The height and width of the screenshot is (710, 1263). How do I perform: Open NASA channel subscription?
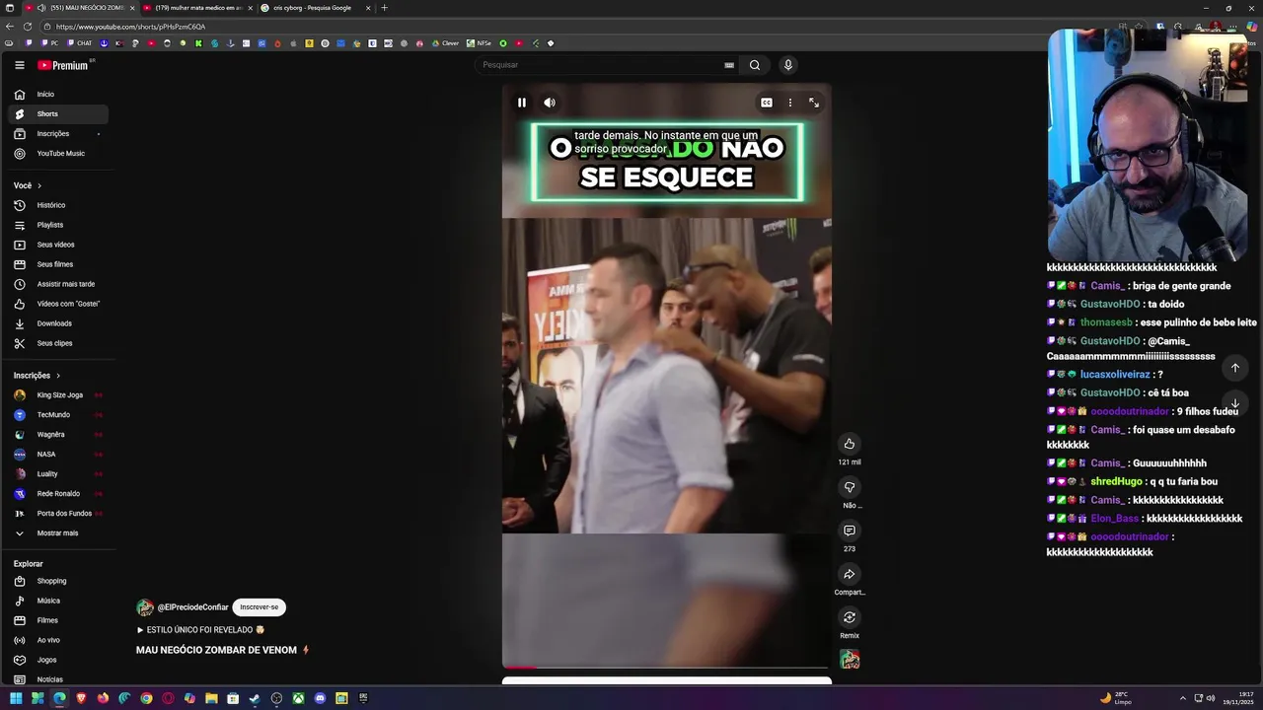pyautogui.click(x=58, y=455)
